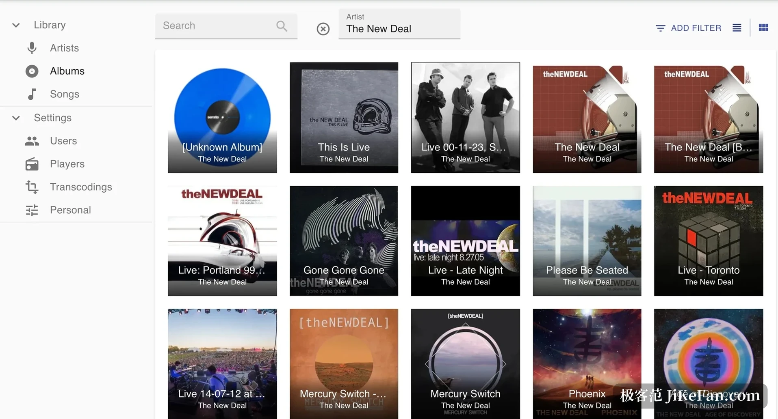
Task: Open the This Is Live album
Action: [344, 118]
